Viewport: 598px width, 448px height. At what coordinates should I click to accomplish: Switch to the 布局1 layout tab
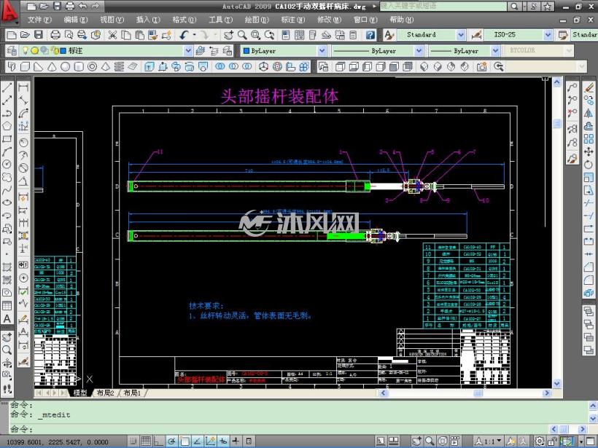[x=132, y=393]
